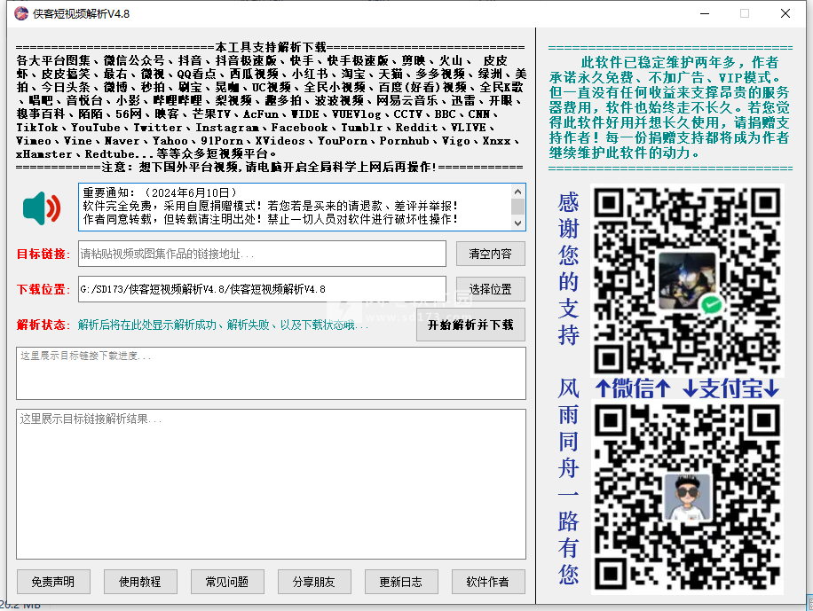Open the 软件作者 author button

point(488,582)
